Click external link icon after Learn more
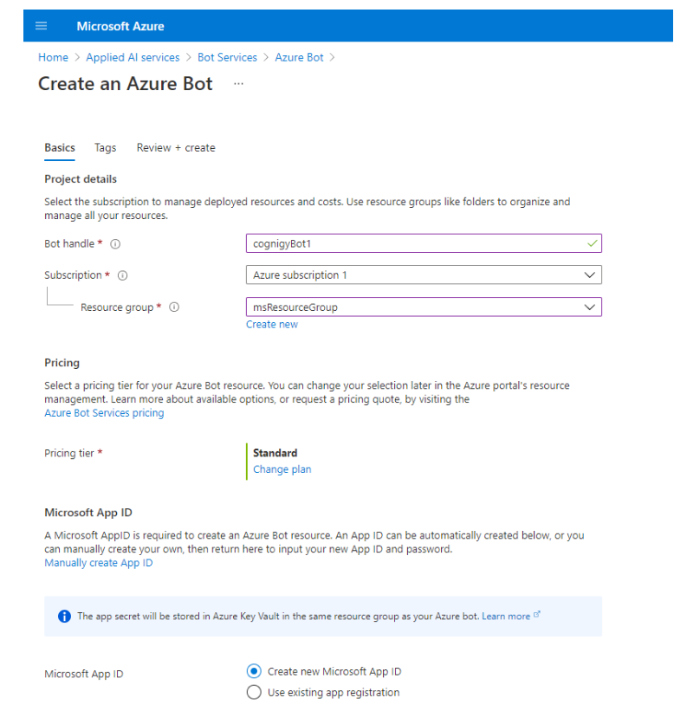 coord(537,615)
